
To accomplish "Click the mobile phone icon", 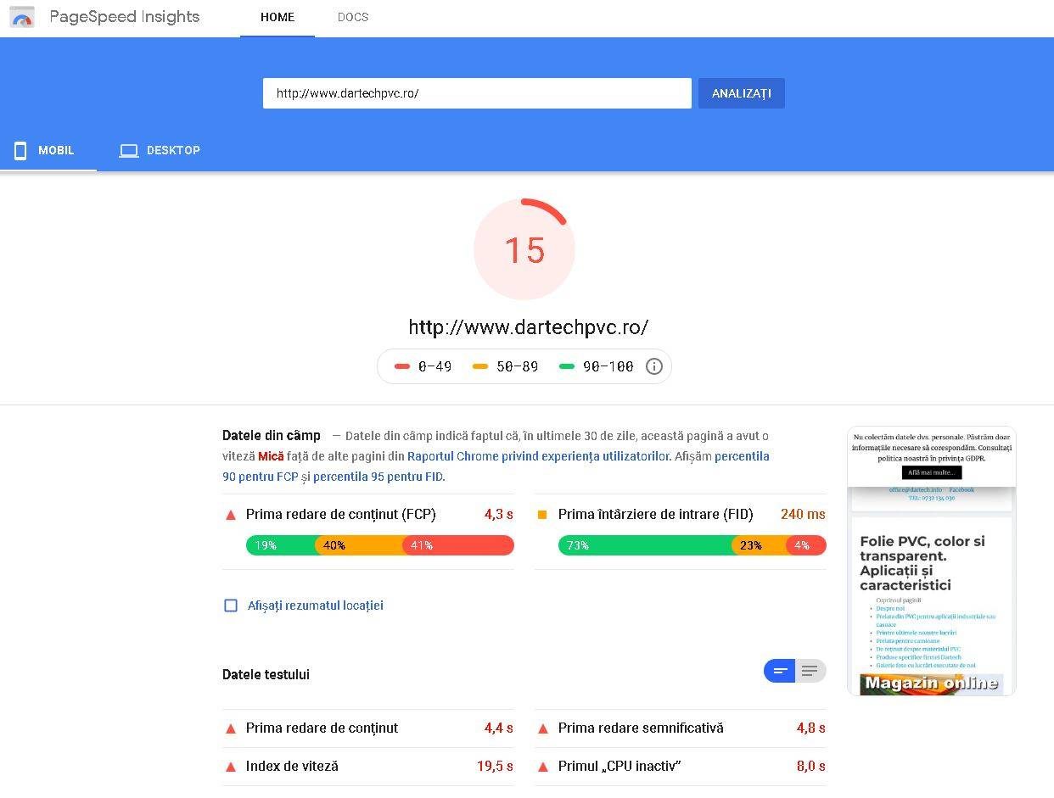I will tap(20, 151).
